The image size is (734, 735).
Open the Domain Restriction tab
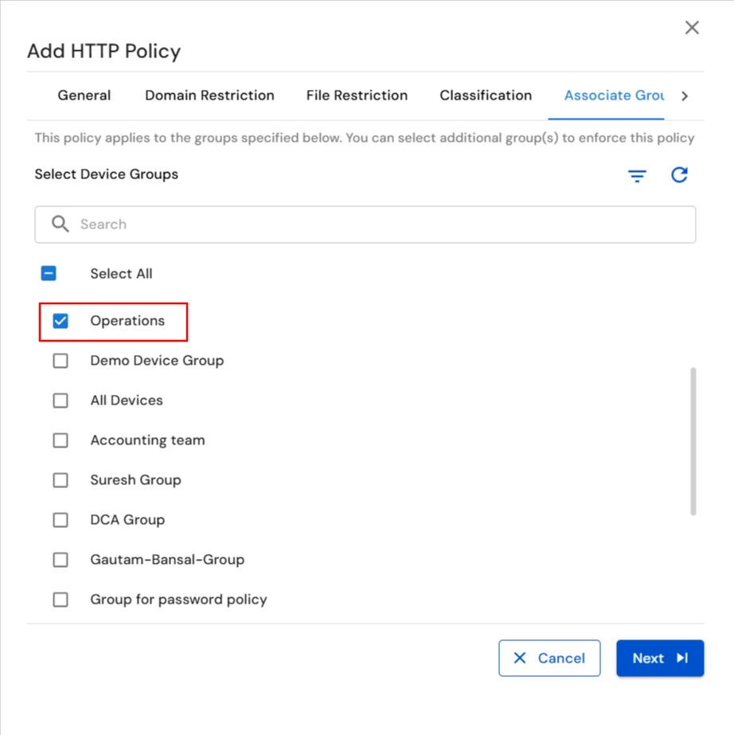point(209,95)
